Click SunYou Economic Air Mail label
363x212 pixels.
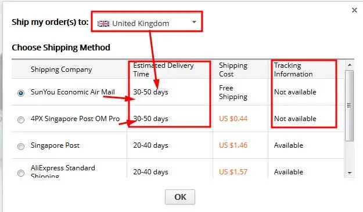pos(73,92)
